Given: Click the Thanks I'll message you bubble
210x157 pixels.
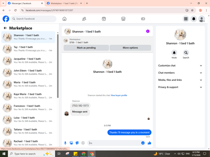Looking at the screenshot, I should (129, 132).
